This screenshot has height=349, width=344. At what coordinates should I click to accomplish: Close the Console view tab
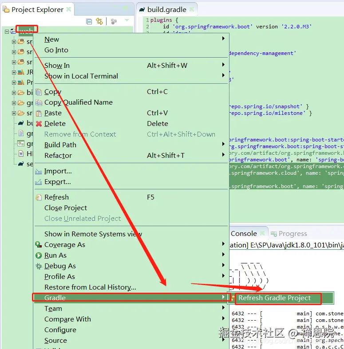coord(262,233)
